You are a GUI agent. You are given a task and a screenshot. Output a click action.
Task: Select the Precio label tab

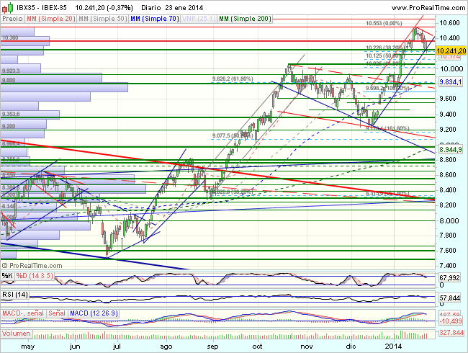pos(12,19)
